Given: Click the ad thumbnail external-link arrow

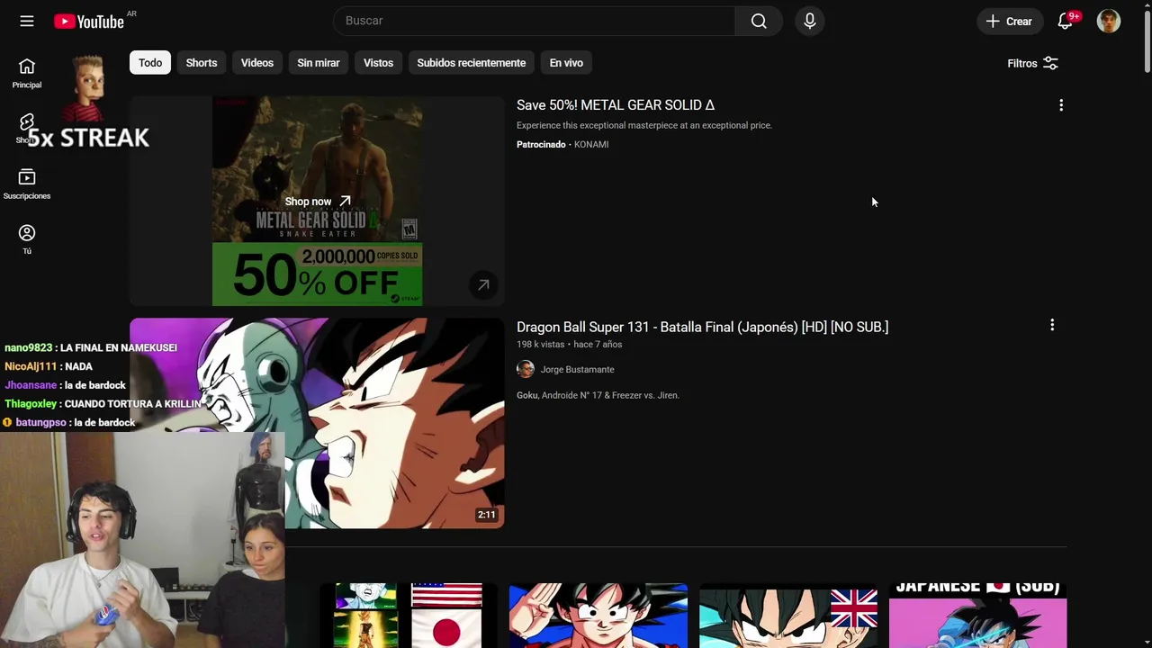Looking at the screenshot, I should tap(483, 285).
